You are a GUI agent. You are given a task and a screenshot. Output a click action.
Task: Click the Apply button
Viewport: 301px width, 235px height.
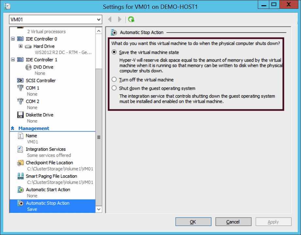(274, 222)
